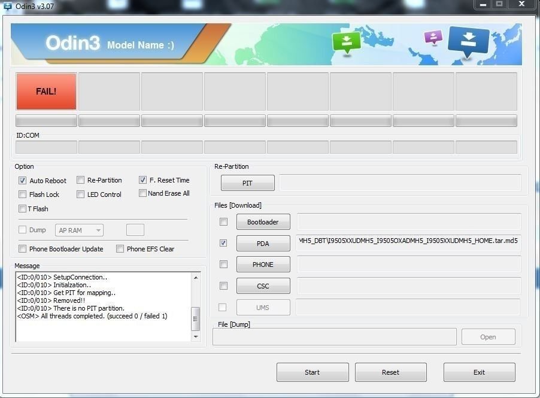Click the Bootloader browse button
This screenshot has width=540, height=398.
(263, 221)
